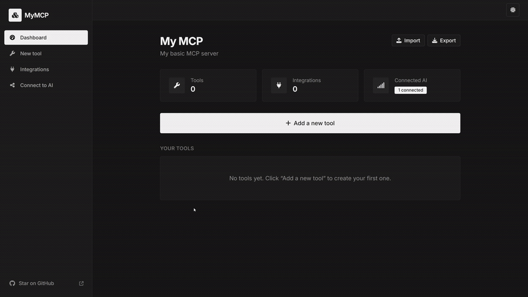Click the Integrations count value 0
The height and width of the screenshot is (297, 528).
pos(295,89)
